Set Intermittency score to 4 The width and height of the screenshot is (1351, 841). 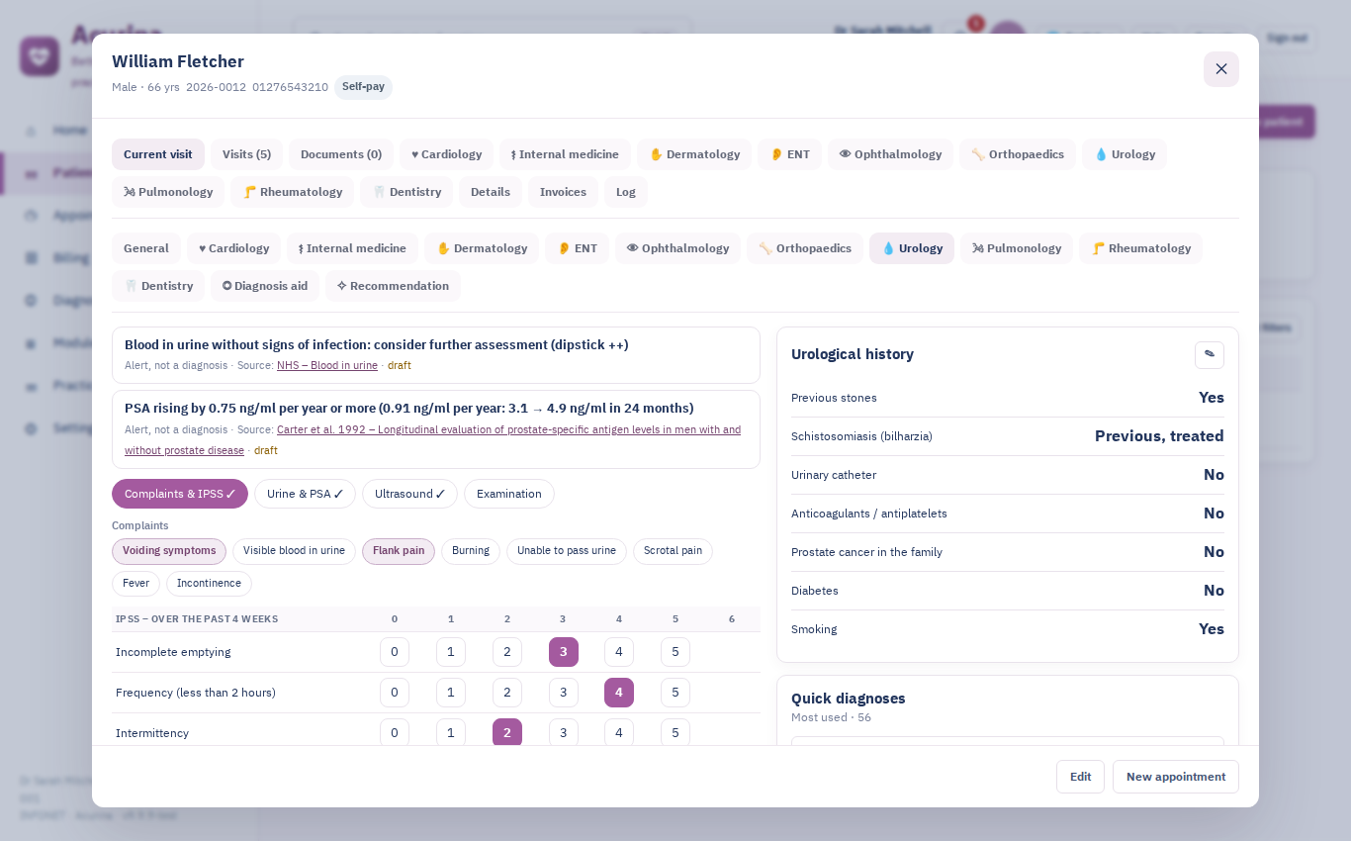click(619, 733)
